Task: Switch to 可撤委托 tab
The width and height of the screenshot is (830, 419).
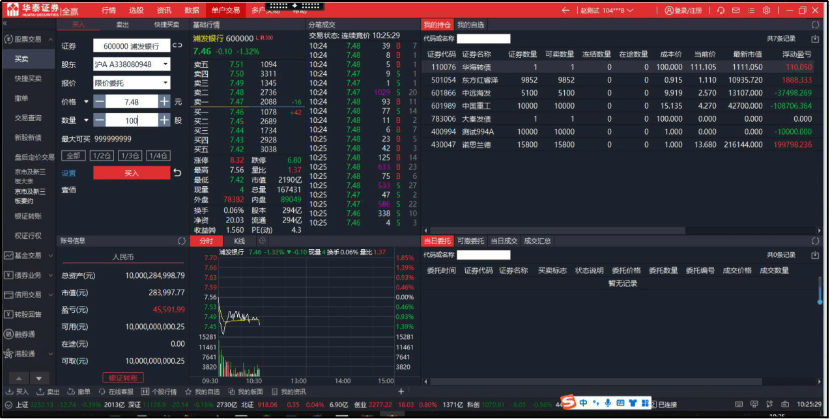Action: click(470, 241)
